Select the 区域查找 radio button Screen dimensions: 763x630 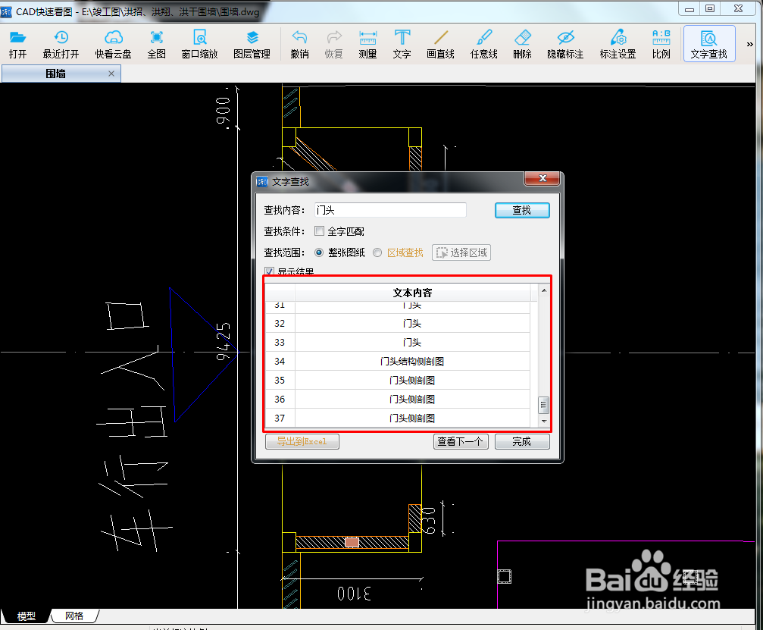tap(377, 252)
